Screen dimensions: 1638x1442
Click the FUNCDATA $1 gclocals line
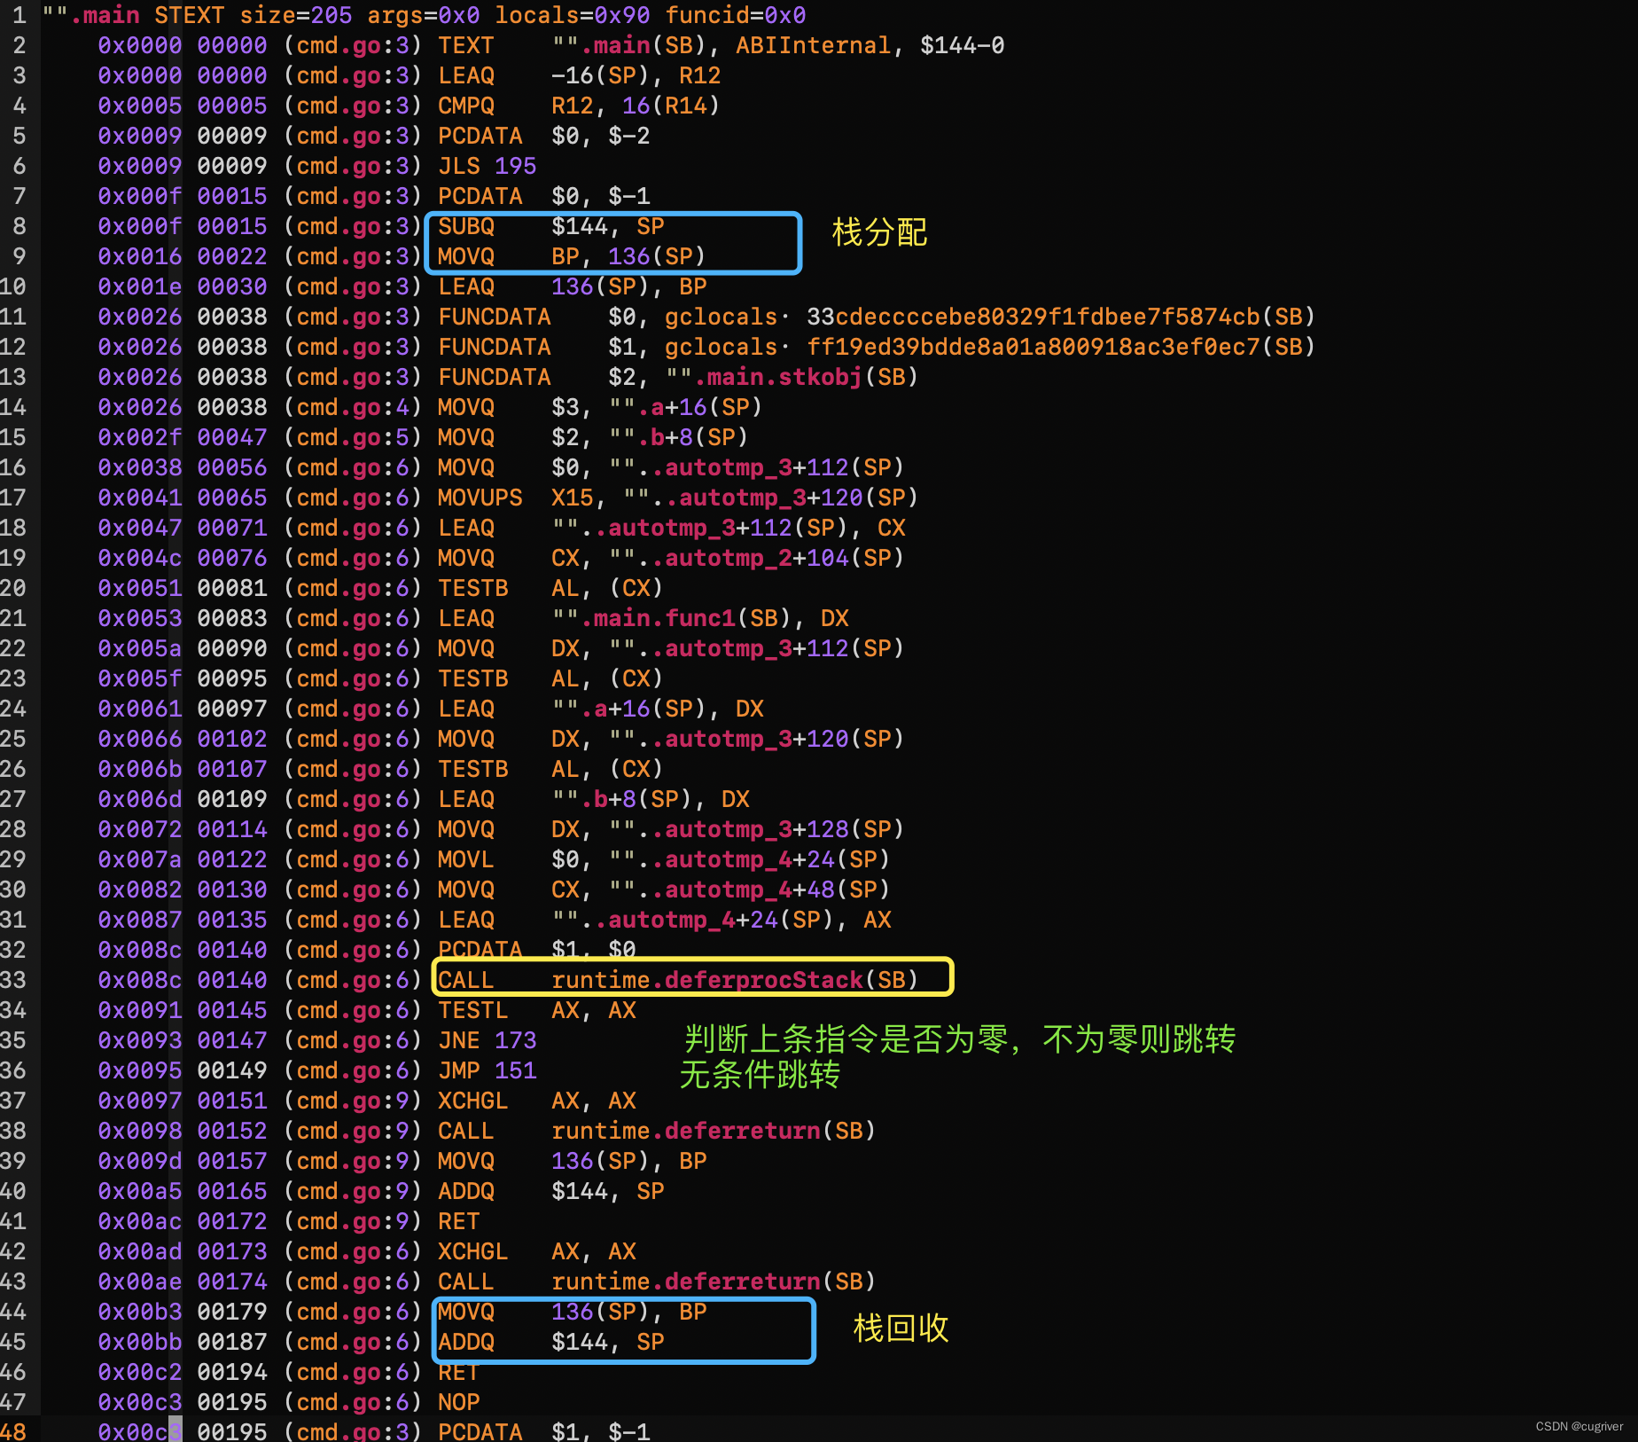click(877, 347)
